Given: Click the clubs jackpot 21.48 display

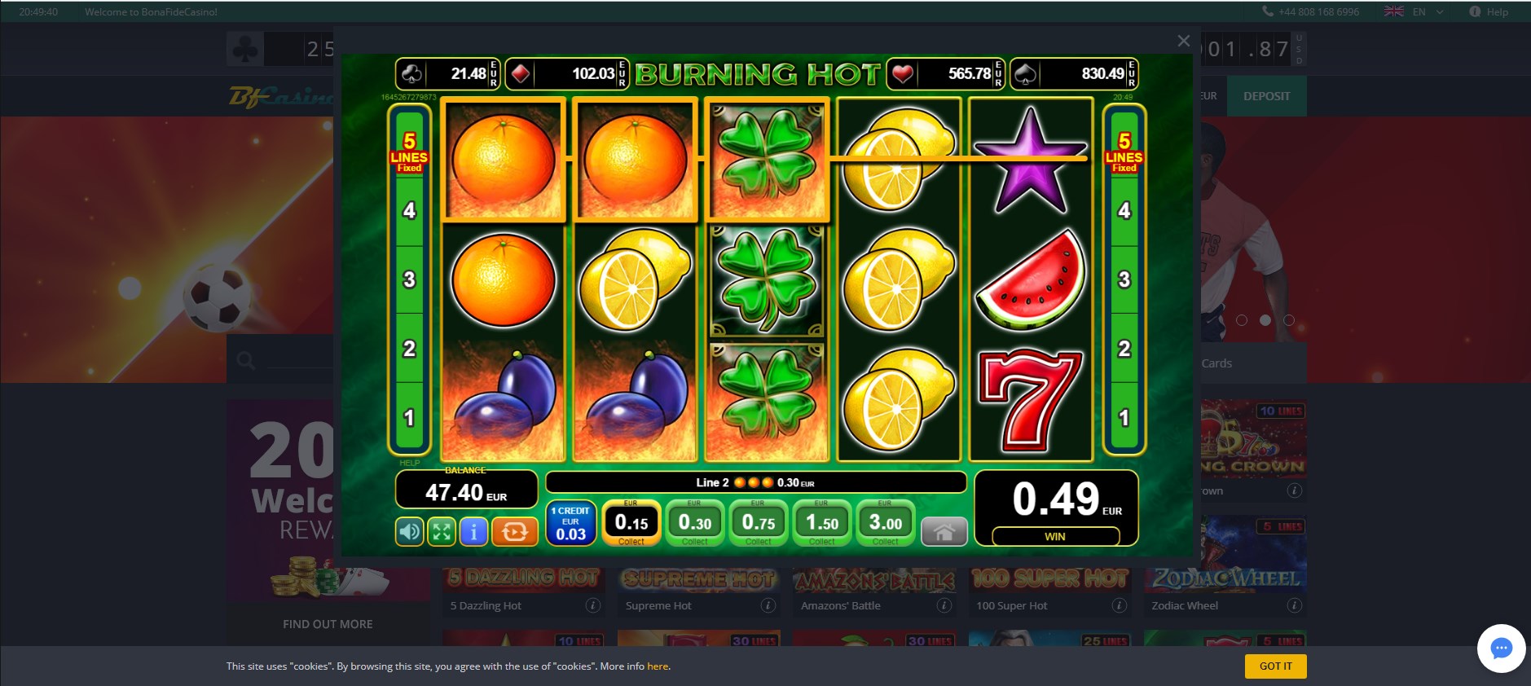Looking at the screenshot, I should tap(447, 74).
